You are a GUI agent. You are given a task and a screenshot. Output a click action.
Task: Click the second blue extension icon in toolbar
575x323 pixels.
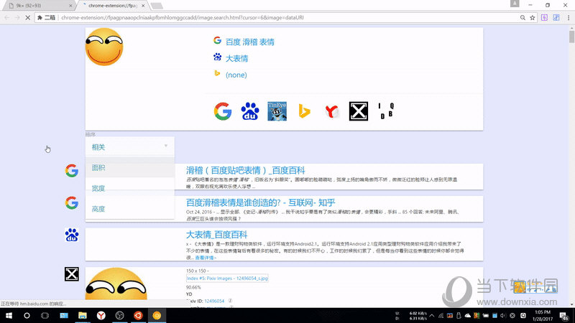pyautogui.click(x=556, y=17)
